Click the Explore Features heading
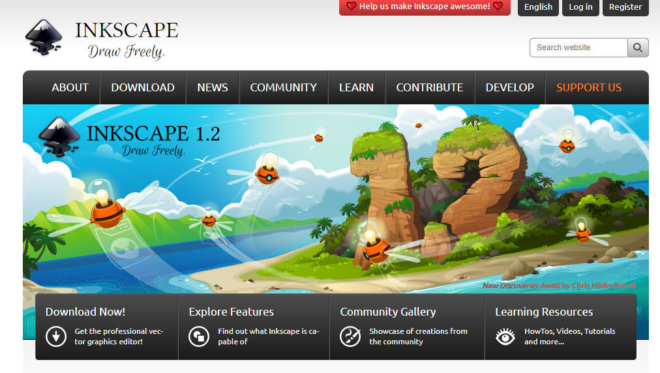Viewport: 660px width, 373px height. (231, 312)
